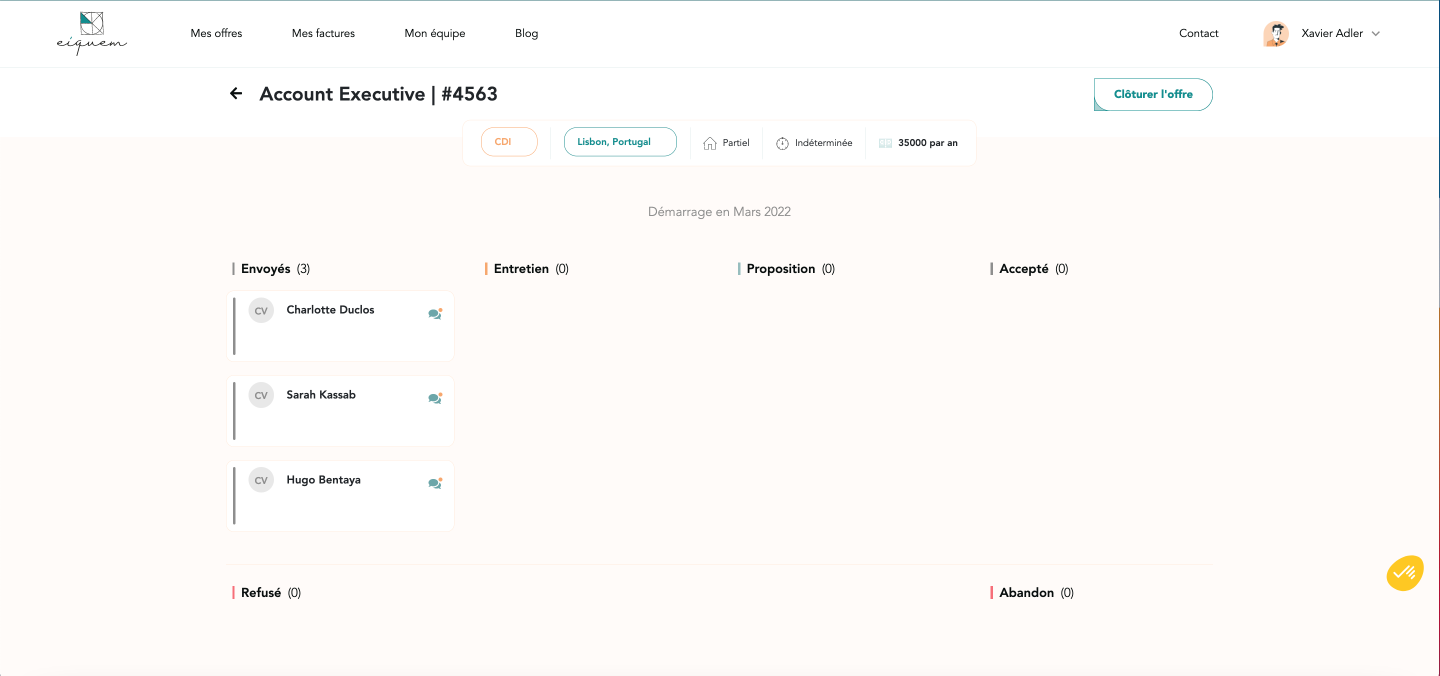The width and height of the screenshot is (1440, 676).
Task: Open Hugo Bentaya chat messages icon
Action: [435, 483]
